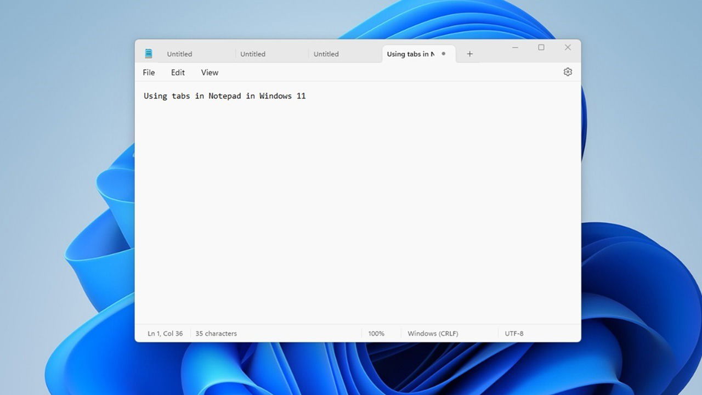Viewport: 702px width, 395px height.
Task: Select the "Using tabs in N" tab
Action: [410, 54]
